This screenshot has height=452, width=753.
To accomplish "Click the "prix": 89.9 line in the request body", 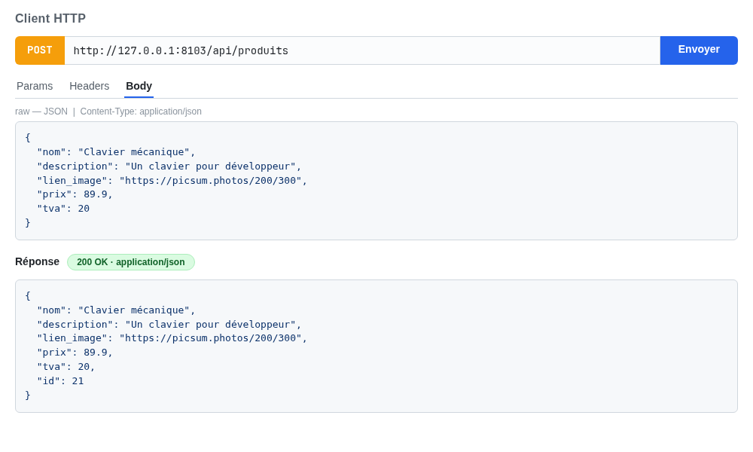I will (75, 194).
